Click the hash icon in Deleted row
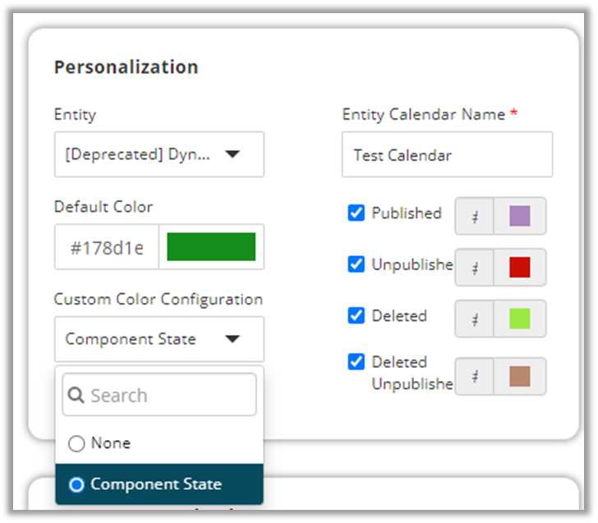Viewport: 598px width, 523px height. pyautogui.click(x=475, y=319)
